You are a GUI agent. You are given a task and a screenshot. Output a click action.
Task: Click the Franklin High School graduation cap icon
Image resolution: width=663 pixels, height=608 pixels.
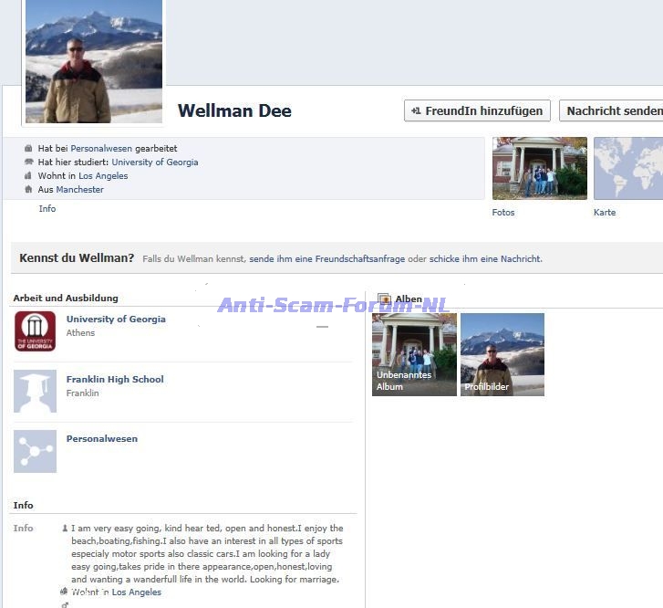[35, 392]
